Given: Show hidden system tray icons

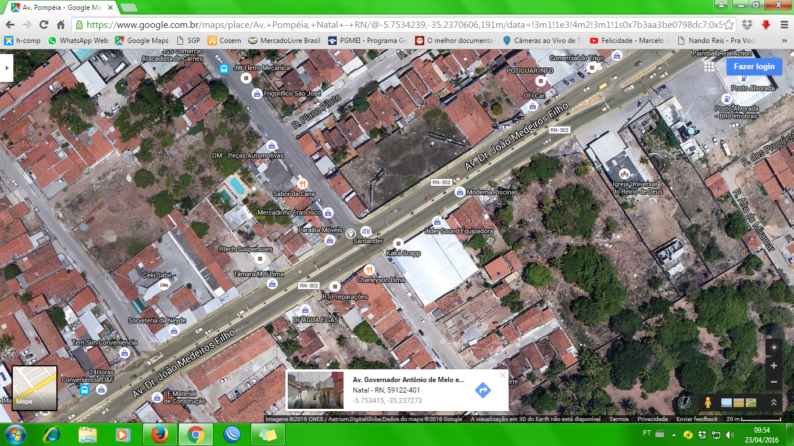Looking at the screenshot, I should pos(674,434).
